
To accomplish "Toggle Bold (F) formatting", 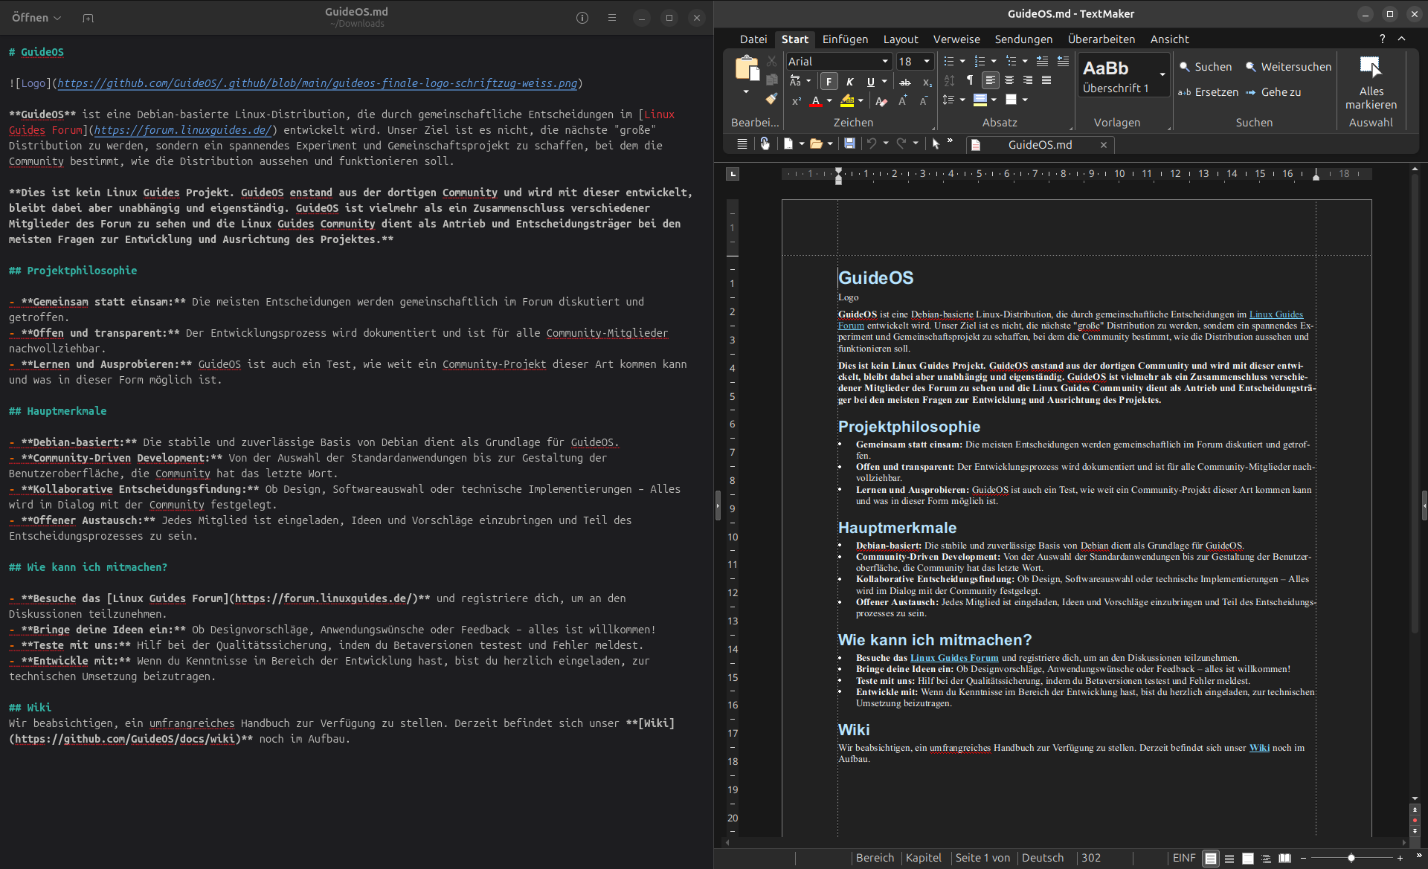I will click(x=829, y=82).
